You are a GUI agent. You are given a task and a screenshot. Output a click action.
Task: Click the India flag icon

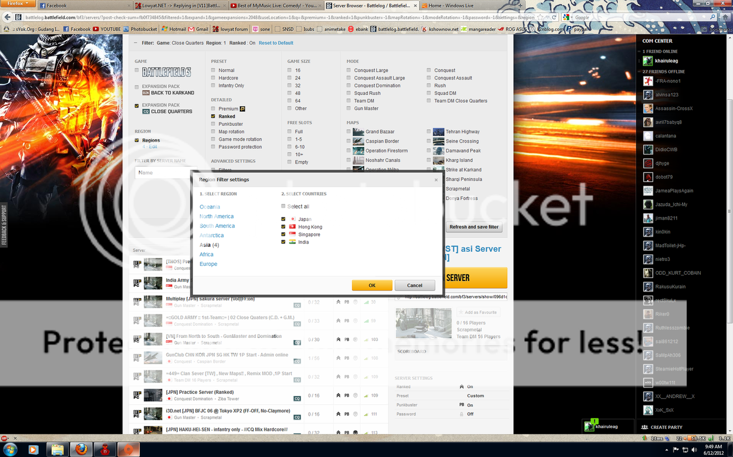click(x=292, y=242)
